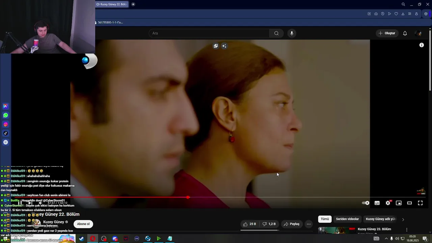Viewport: 432px width, 243px height.
Task: Click the page vertical scrollbar
Action: pyautogui.click(x=430, y=61)
